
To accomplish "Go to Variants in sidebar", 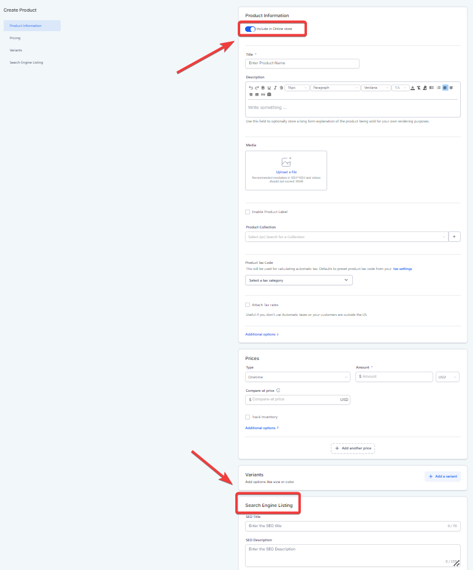I will click(16, 50).
